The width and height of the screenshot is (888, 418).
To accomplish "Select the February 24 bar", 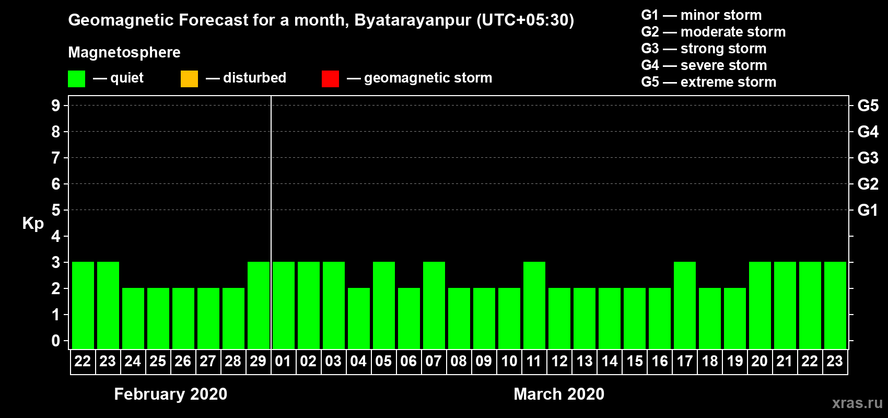I will pos(133,318).
